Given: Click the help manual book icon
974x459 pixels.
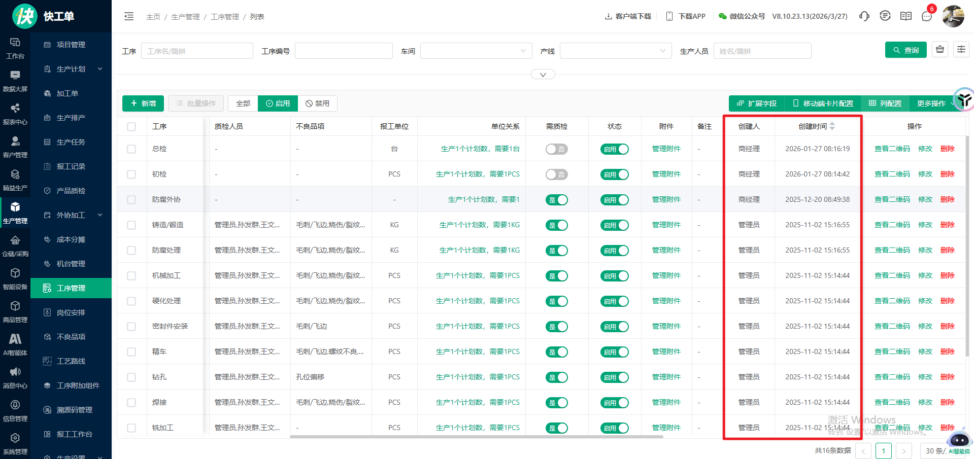Looking at the screenshot, I should point(906,16).
